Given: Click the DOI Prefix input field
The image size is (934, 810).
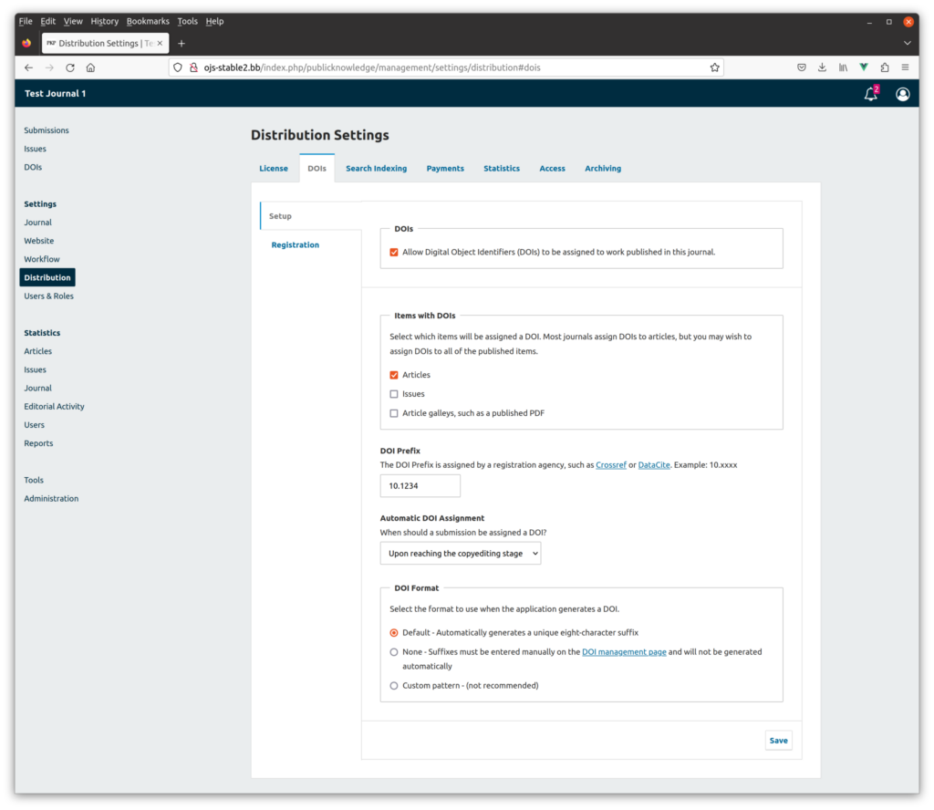Looking at the screenshot, I should point(420,486).
